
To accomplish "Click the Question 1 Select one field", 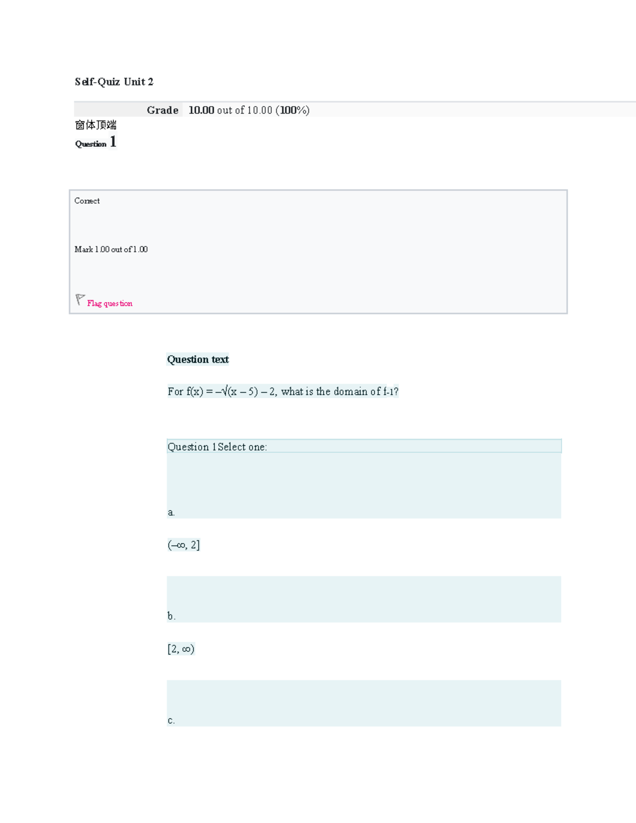I will click(364, 447).
